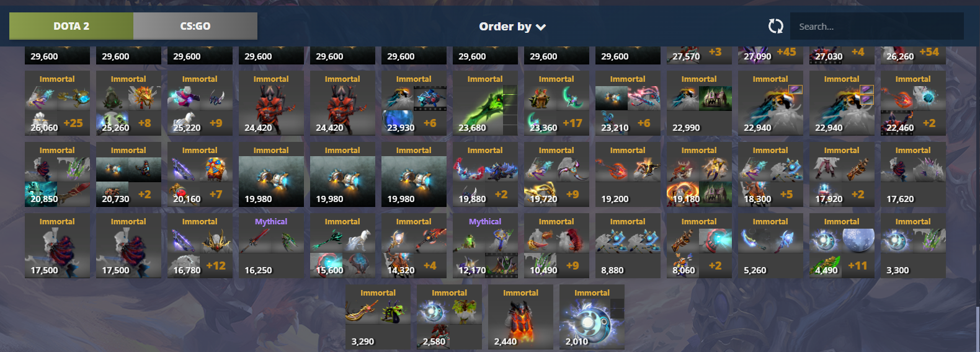Screen dimensions: 980x352
Task: Pick the Mythical item priced 12,170
Action: point(485,245)
